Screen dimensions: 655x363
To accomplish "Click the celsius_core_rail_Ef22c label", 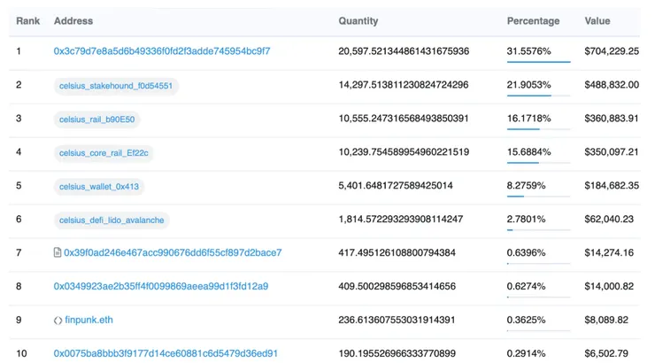I will coord(104,152).
